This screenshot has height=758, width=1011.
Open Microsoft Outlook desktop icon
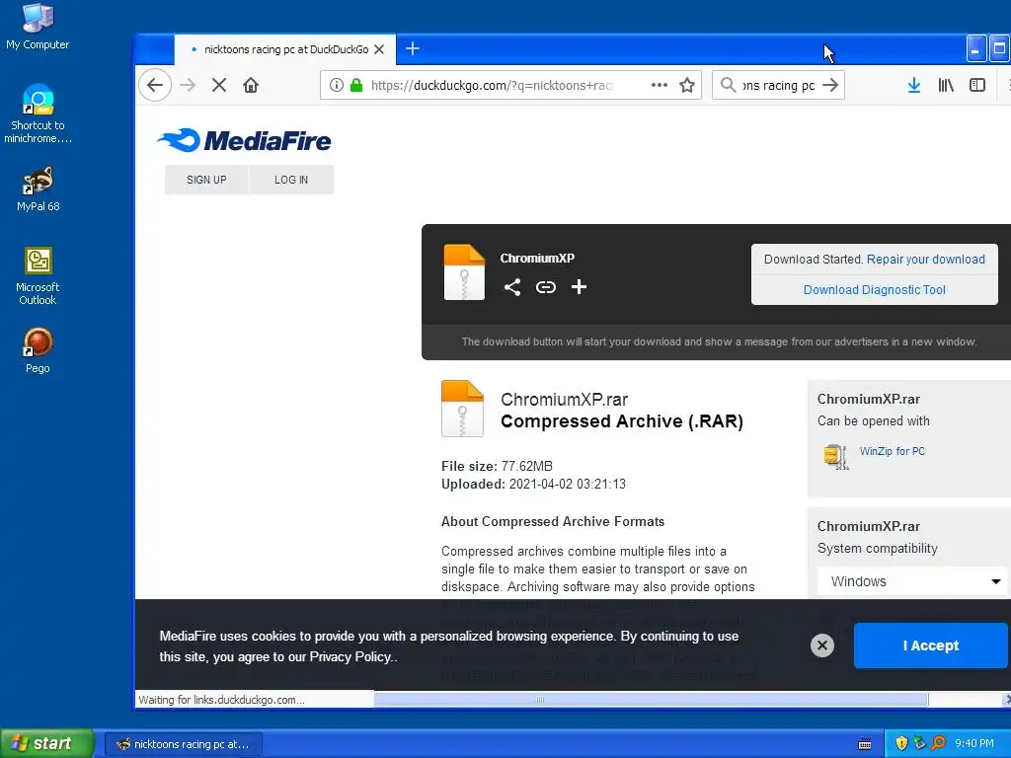38,276
